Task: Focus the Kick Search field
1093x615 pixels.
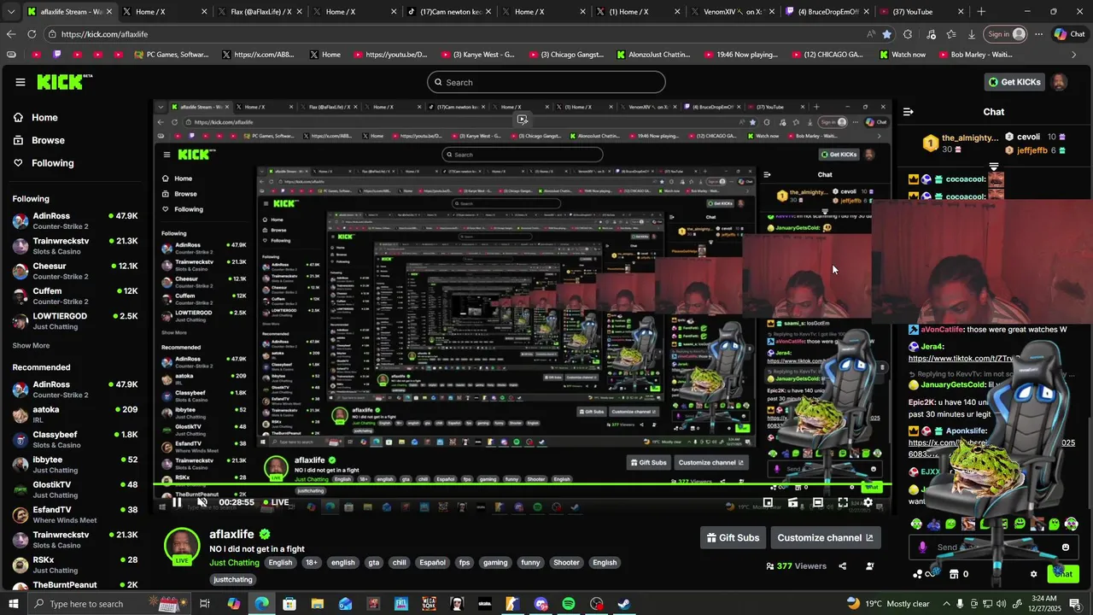Action: (546, 82)
